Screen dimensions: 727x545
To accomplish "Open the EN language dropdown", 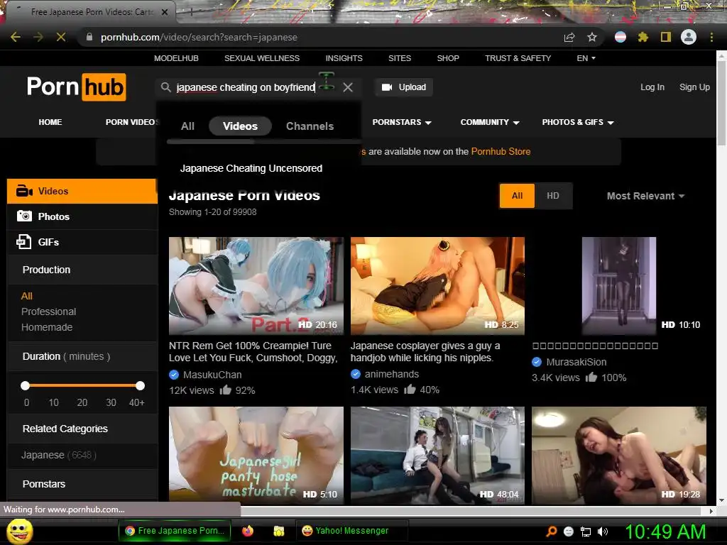I will tap(586, 58).
